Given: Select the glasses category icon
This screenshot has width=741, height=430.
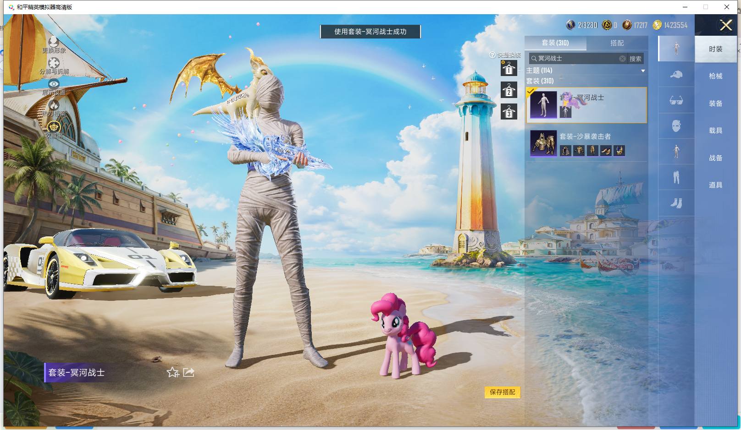Looking at the screenshot, I should [x=676, y=100].
